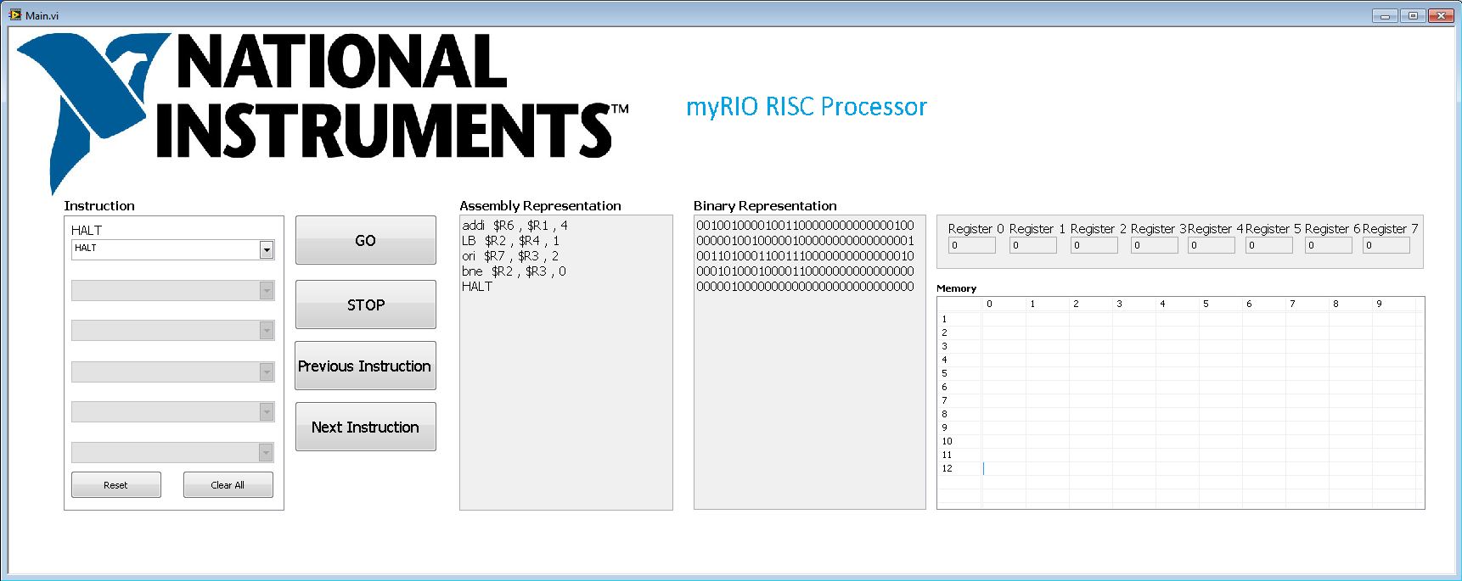Select 'addi $R6 , $R1 , 4' assembly line

(515, 226)
